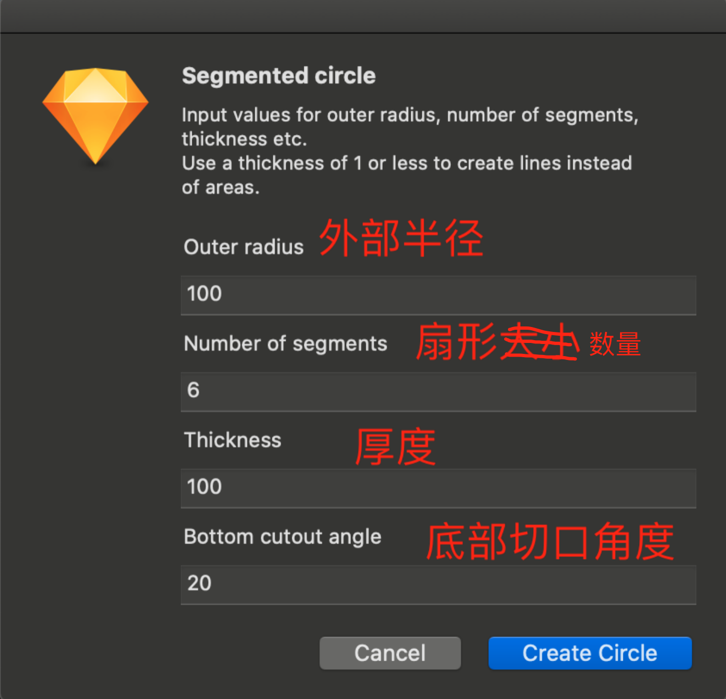This screenshot has width=726, height=699.
Task: Confirm with the Create Circle button
Action: click(590, 653)
